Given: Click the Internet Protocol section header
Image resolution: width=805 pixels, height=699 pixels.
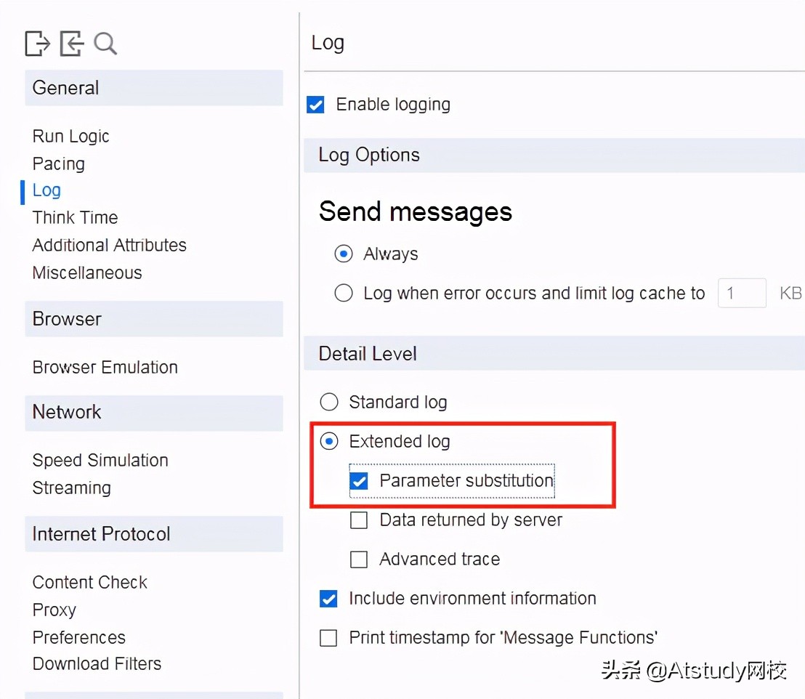Looking at the screenshot, I should tap(154, 534).
